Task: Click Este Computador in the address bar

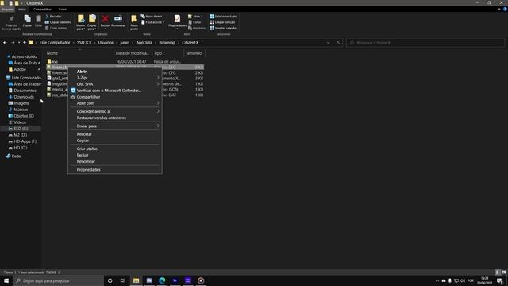Action: 55,42
